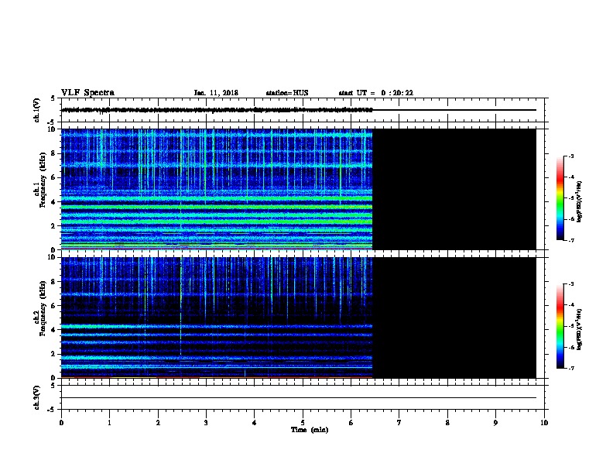Click the '-5' tick on lower color bar
This screenshot has height=474, width=613.
[571, 326]
